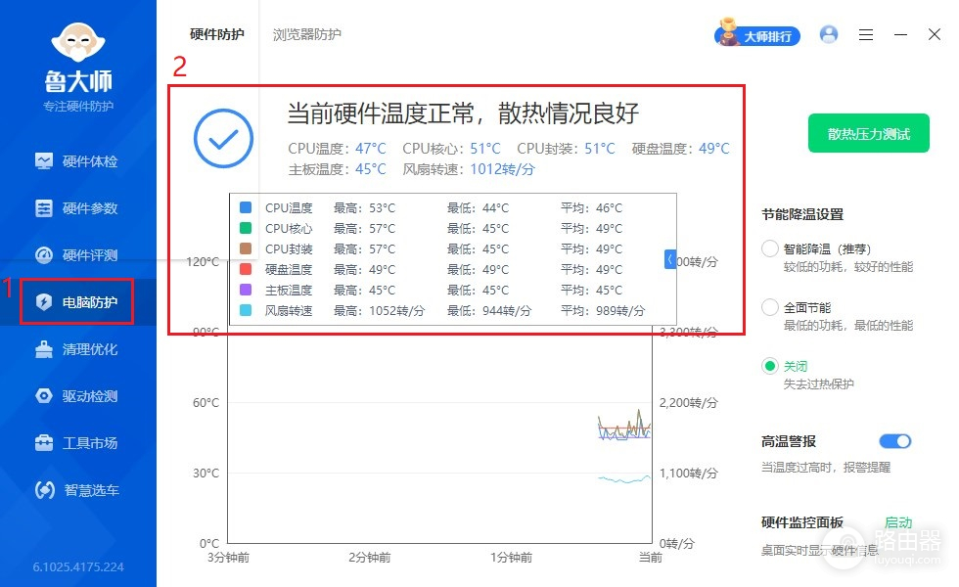The image size is (959, 587).
Task: Select the 电脑防护 shield icon
Action: pyautogui.click(x=44, y=302)
